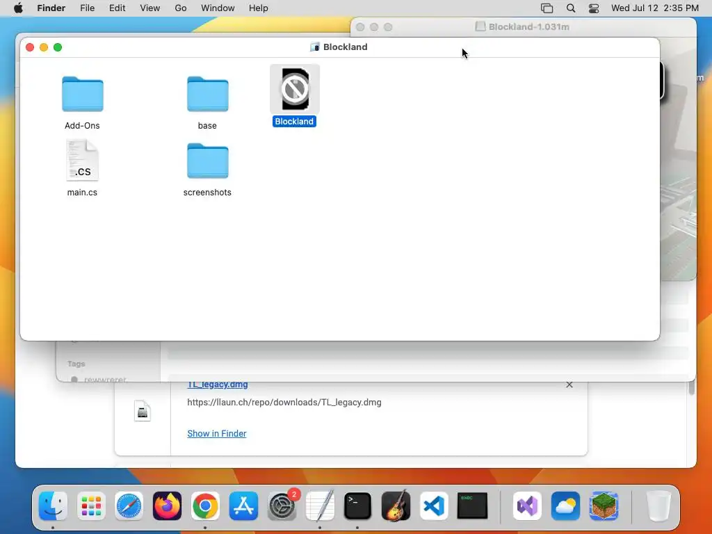Image resolution: width=712 pixels, height=534 pixels.
Task: Open Terminal from the Dock
Action: 358,505
